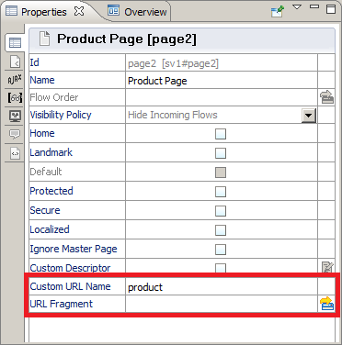Switch to the Overview tab
This screenshot has height=345, width=342.
click(137, 12)
